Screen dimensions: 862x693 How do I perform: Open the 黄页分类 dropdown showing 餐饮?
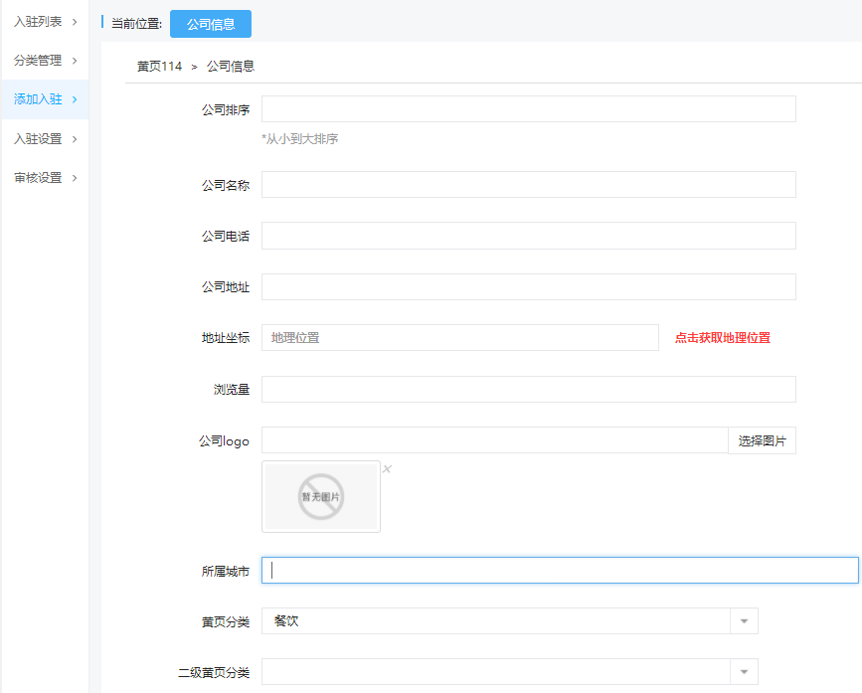point(510,621)
